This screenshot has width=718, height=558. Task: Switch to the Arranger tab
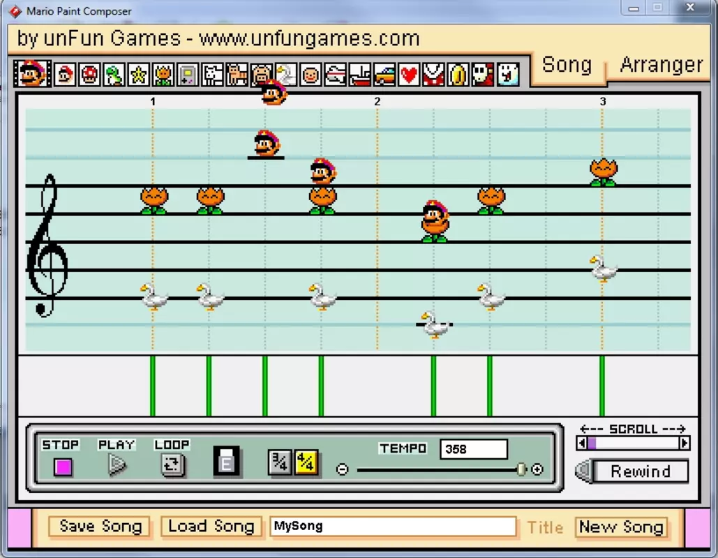(661, 65)
